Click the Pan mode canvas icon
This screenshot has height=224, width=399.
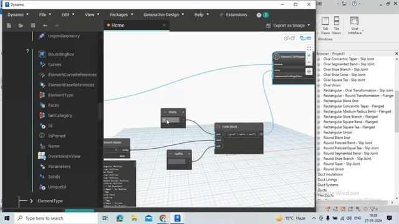coord(309,72)
